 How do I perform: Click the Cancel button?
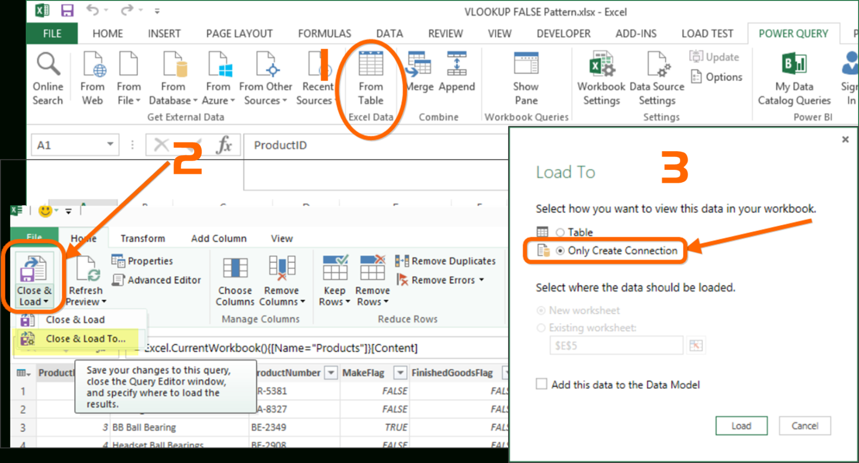click(805, 426)
